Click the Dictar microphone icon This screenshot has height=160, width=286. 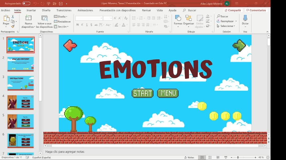click(x=245, y=18)
